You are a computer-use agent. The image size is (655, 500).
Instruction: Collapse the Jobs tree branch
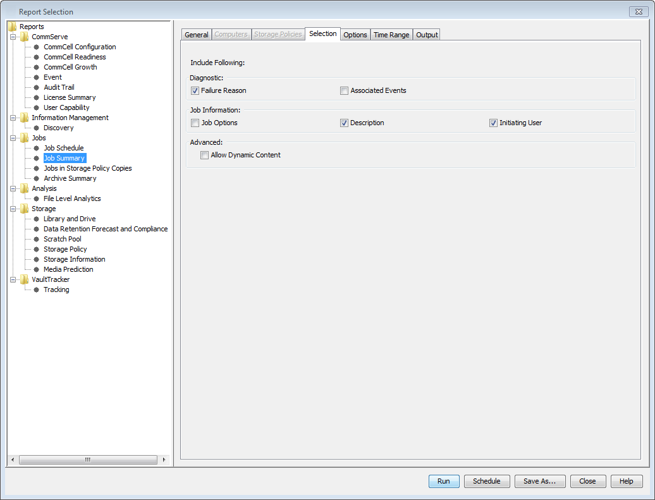point(13,138)
